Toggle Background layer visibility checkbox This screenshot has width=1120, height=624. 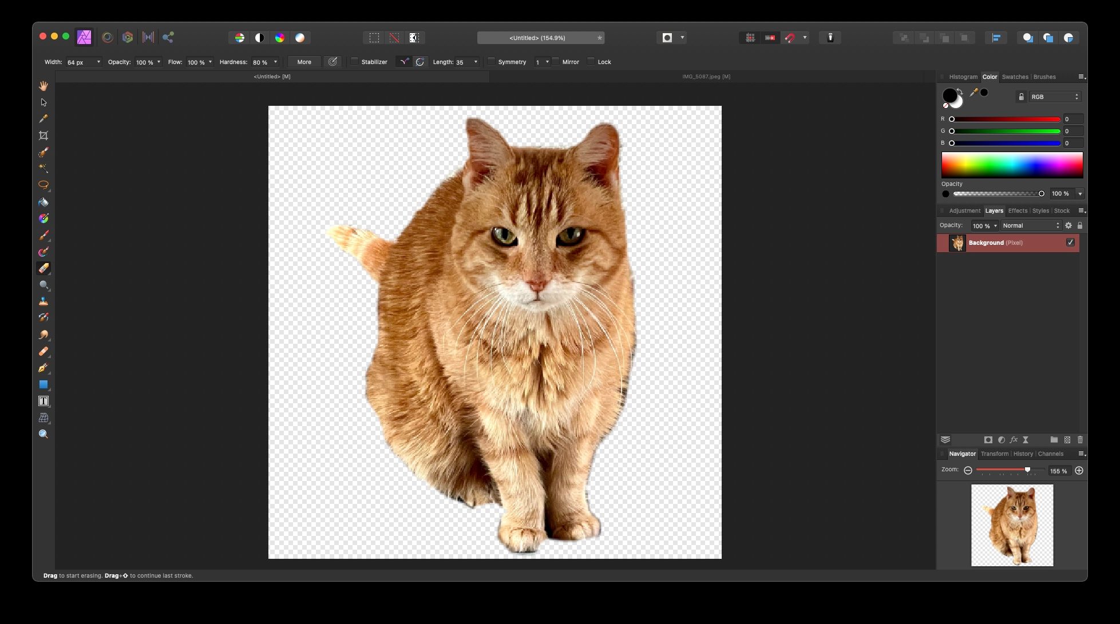(x=1070, y=243)
